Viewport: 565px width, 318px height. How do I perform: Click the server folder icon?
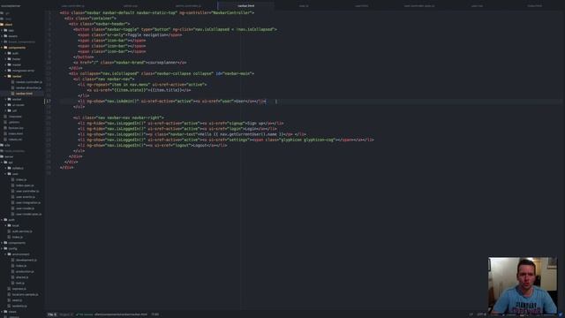tap(2, 157)
